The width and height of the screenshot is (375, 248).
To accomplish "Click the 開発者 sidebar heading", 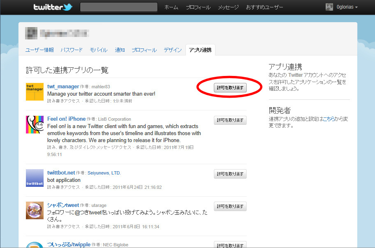I will tap(280, 110).
